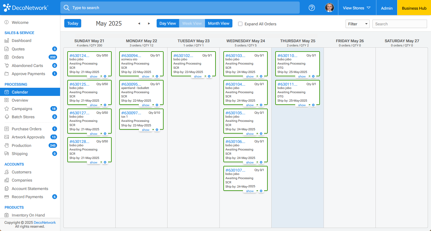The height and width of the screenshot is (231, 431).
Task: Expand the View Stores dropdown
Action: (357, 8)
